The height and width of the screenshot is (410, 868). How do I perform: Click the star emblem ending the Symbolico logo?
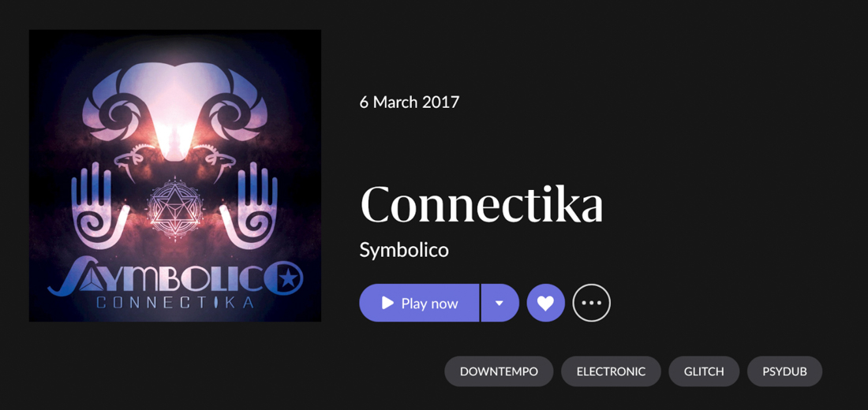(x=288, y=279)
